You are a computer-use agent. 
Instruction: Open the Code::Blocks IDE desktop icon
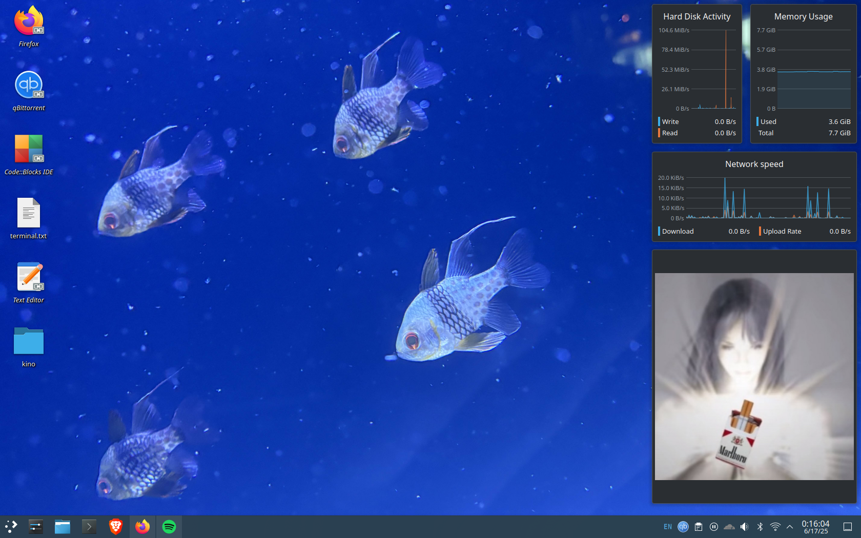[x=29, y=155]
